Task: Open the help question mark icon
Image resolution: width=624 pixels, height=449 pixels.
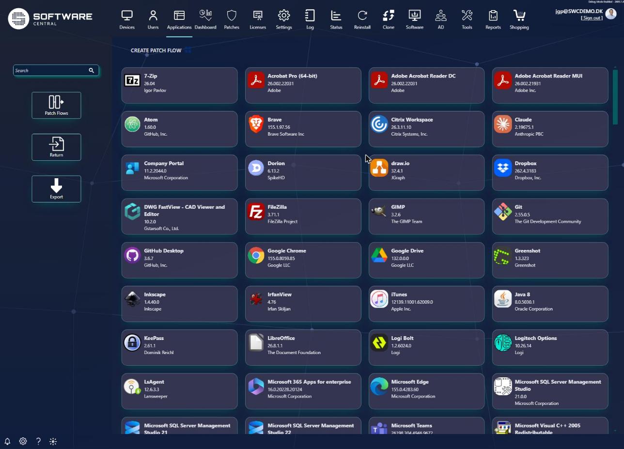Action: 38,441
